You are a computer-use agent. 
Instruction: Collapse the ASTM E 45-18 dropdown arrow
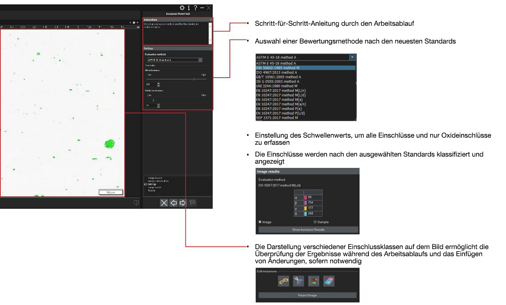click(352, 57)
